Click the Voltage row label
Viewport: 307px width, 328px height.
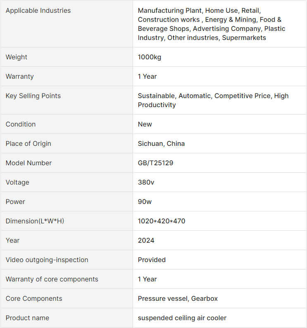pos(17,183)
